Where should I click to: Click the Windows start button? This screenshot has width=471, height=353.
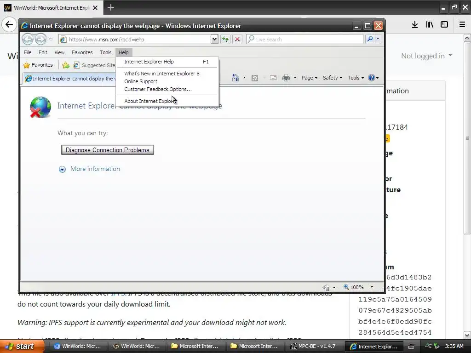[x=22, y=347]
